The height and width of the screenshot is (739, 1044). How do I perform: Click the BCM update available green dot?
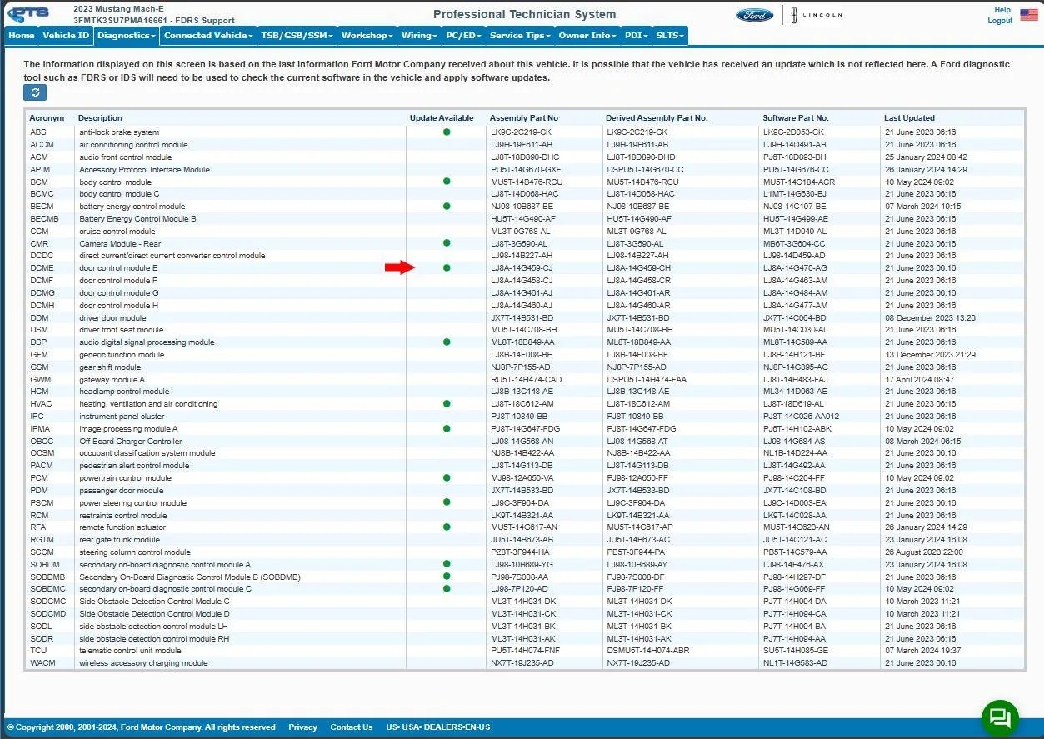(x=447, y=181)
